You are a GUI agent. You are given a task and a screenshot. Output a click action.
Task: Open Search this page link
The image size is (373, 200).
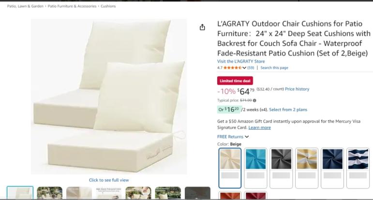pos(274,68)
